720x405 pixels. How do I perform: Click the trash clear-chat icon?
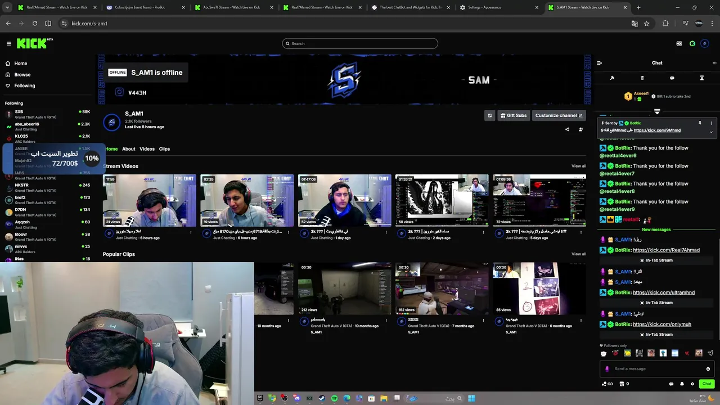pos(642,78)
